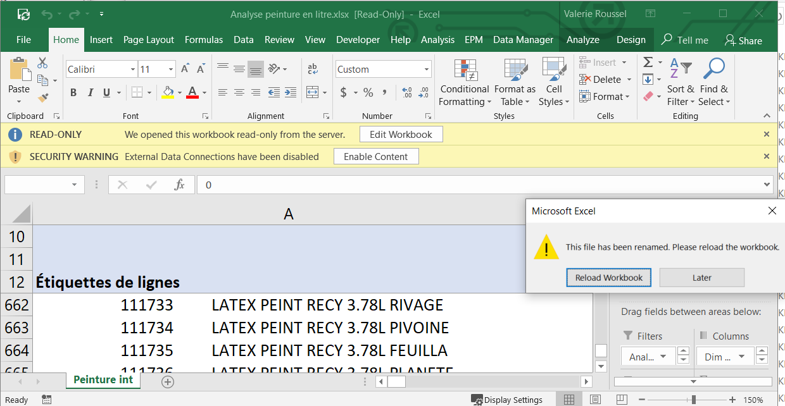Viewport: 785px width, 406px height.
Task: Click the Enable Content button
Action: (376, 157)
